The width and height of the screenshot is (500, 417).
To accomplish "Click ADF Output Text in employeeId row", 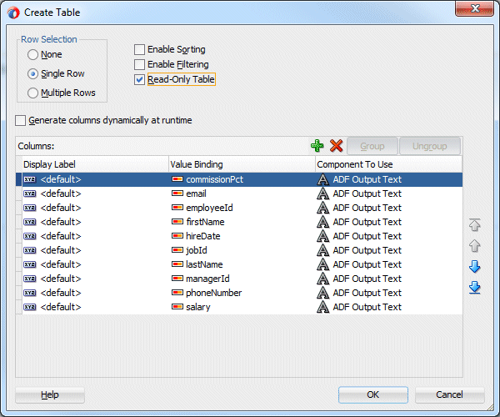I will click(367, 208).
